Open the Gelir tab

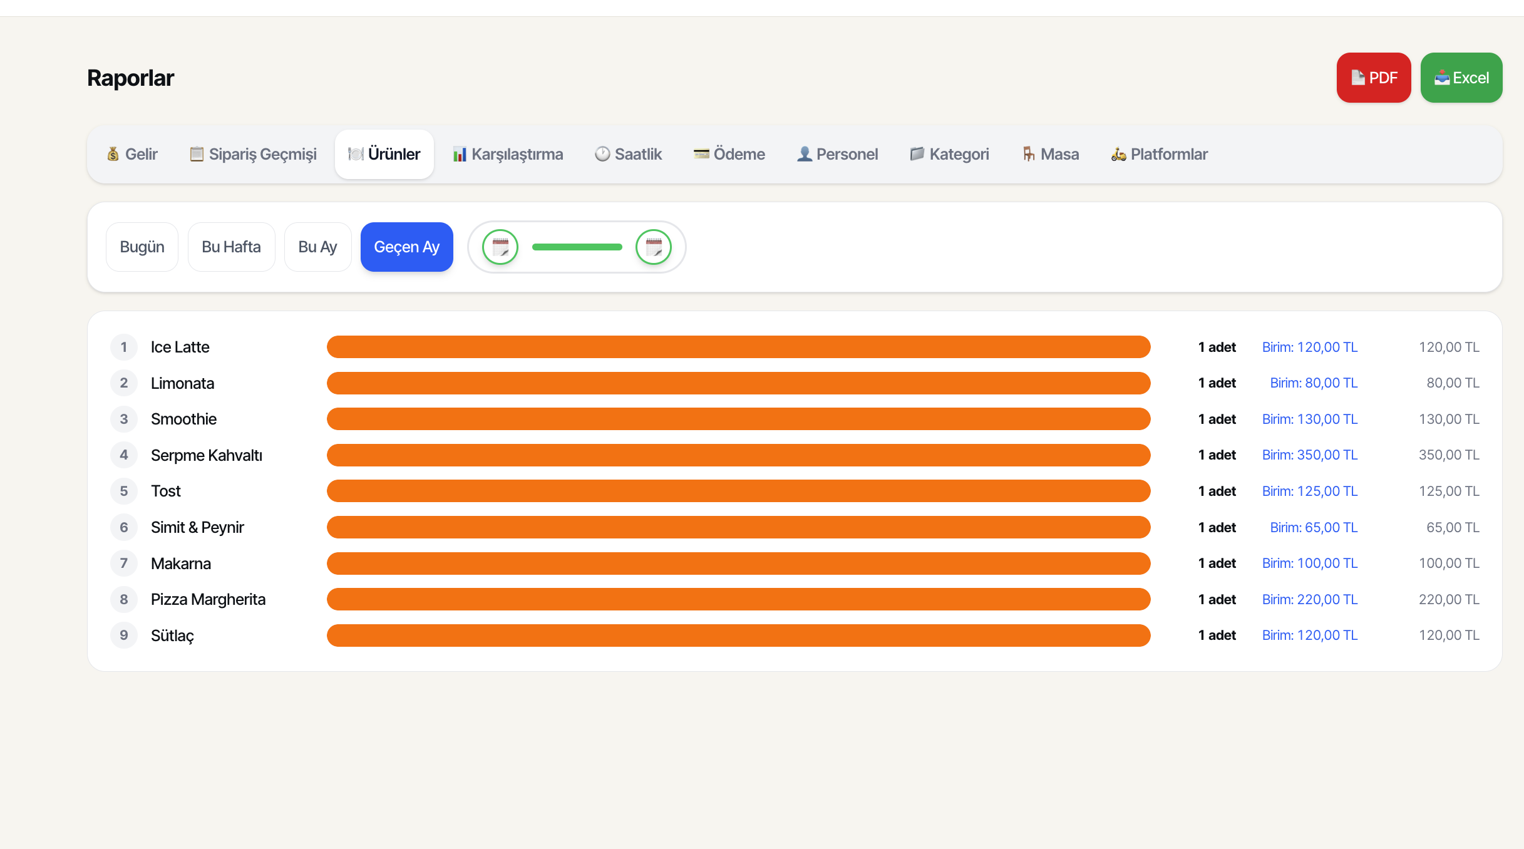click(x=132, y=154)
